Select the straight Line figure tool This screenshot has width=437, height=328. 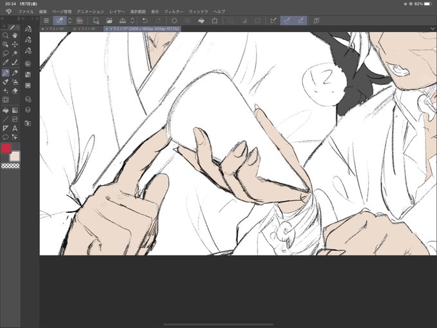pos(5,120)
